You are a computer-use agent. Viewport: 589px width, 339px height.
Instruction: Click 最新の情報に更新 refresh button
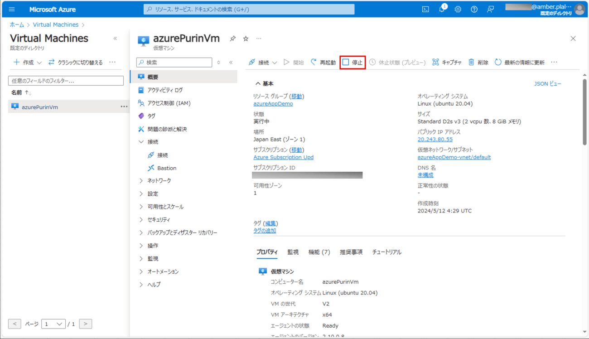(519, 63)
